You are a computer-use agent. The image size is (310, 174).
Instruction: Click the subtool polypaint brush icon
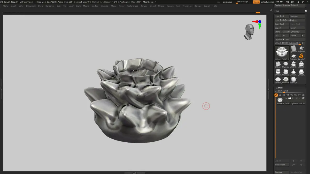[x=300, y=98]
